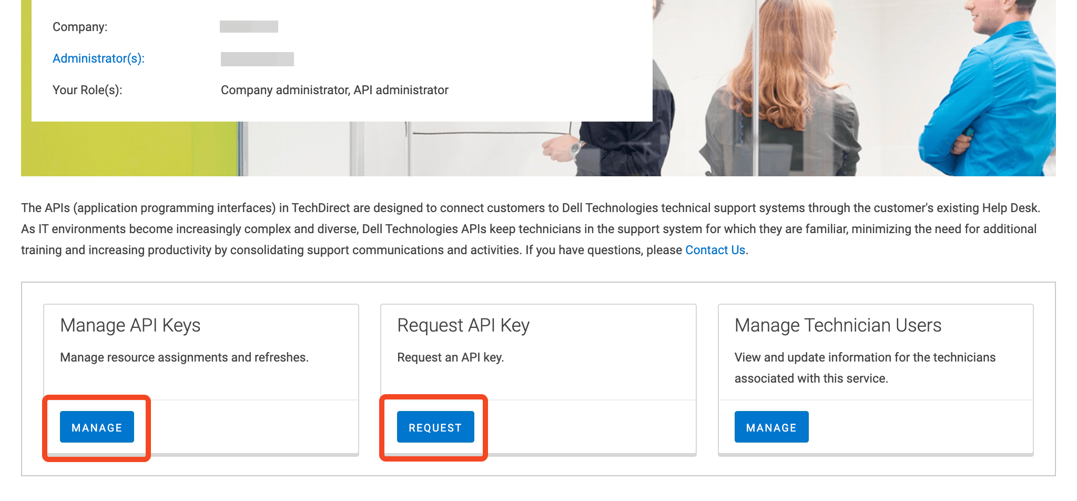Click MANAGE button under Manage Technician Users
This screenshot has width=1077, height=501.
point(771,427)
